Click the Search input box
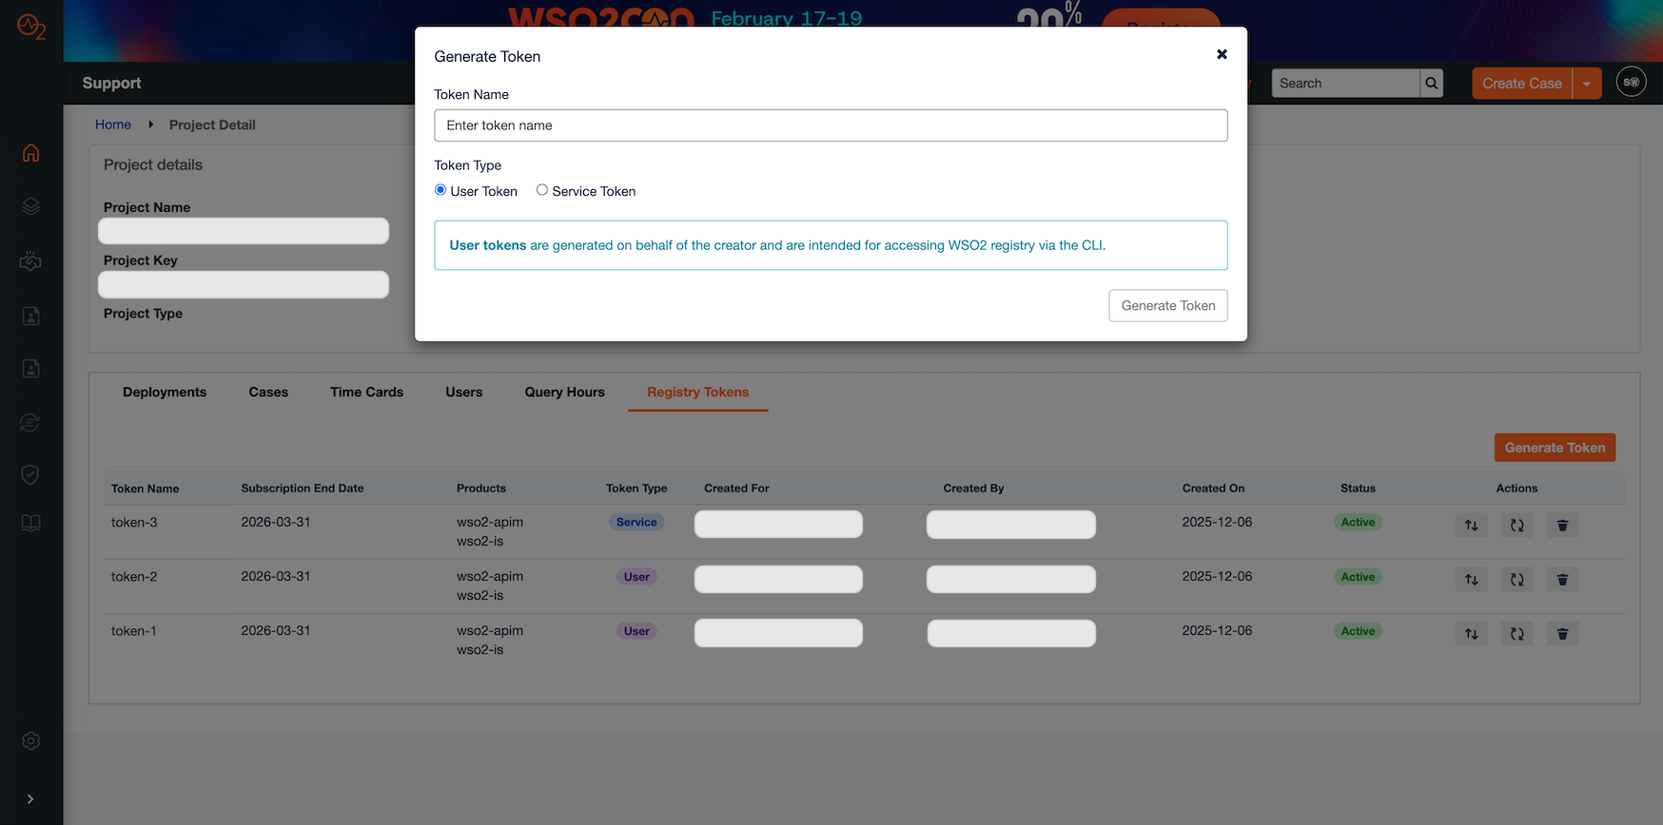This screenshot has height=825, width=1663. pyautogui.click(x=1345, y=84)
